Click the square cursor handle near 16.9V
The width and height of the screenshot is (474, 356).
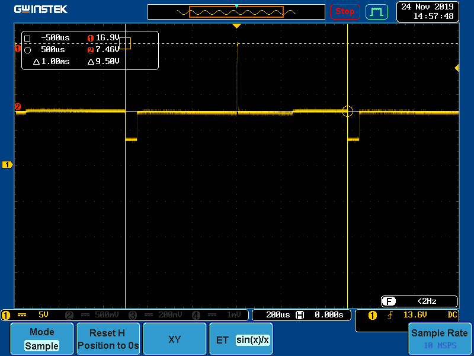(x=125, y=43)
